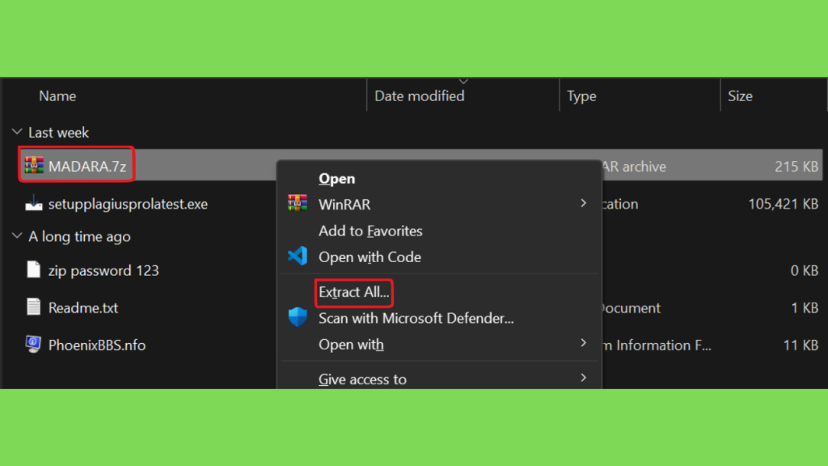
Task: Sort files by Size column header
Action: [x=740, y=96]
